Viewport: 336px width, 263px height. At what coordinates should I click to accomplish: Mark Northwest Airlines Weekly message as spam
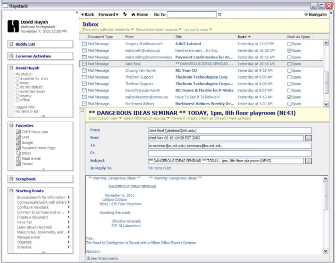(x=289, y=104)
